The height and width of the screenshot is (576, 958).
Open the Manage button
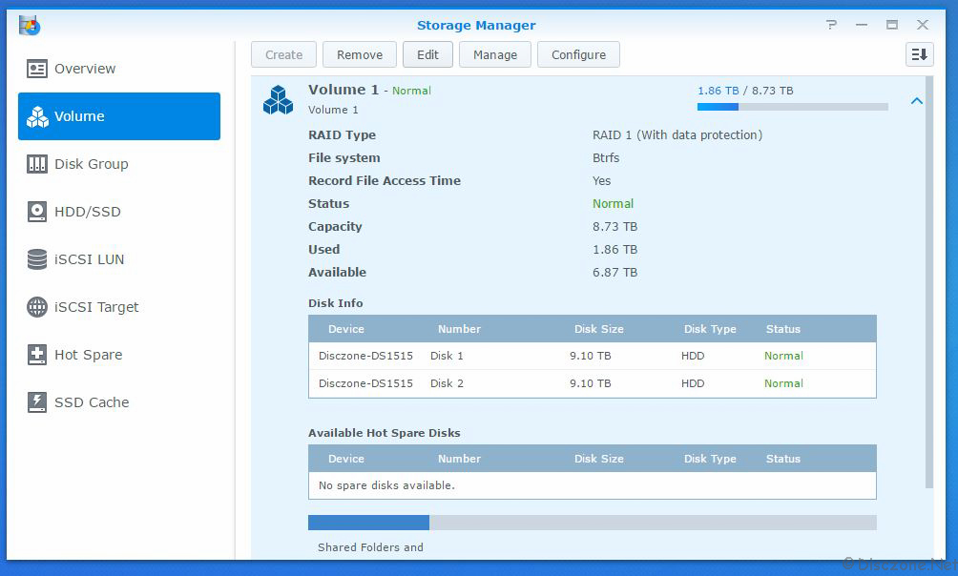tap(495, 55)
